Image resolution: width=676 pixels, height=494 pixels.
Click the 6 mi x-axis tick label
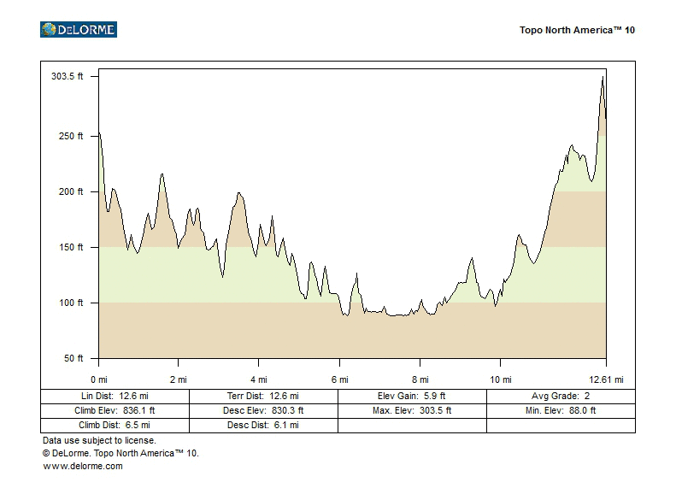coord(339,379)
